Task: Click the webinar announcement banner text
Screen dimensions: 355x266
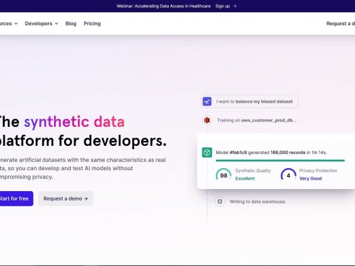Action: pos(163,6)
